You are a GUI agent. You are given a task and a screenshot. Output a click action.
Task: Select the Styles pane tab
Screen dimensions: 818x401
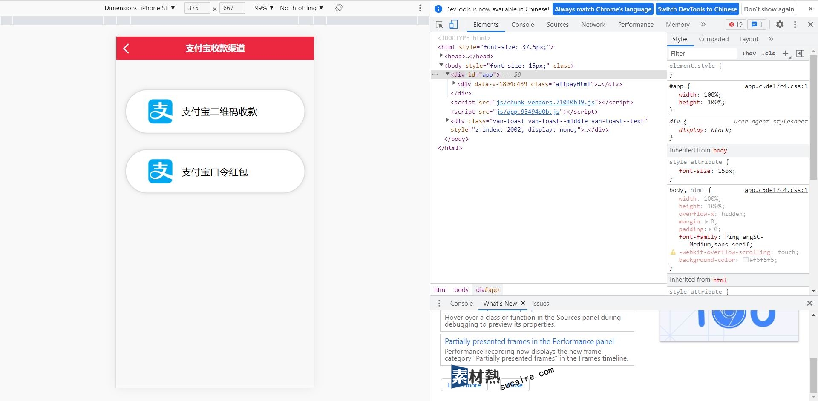point(680,39)
